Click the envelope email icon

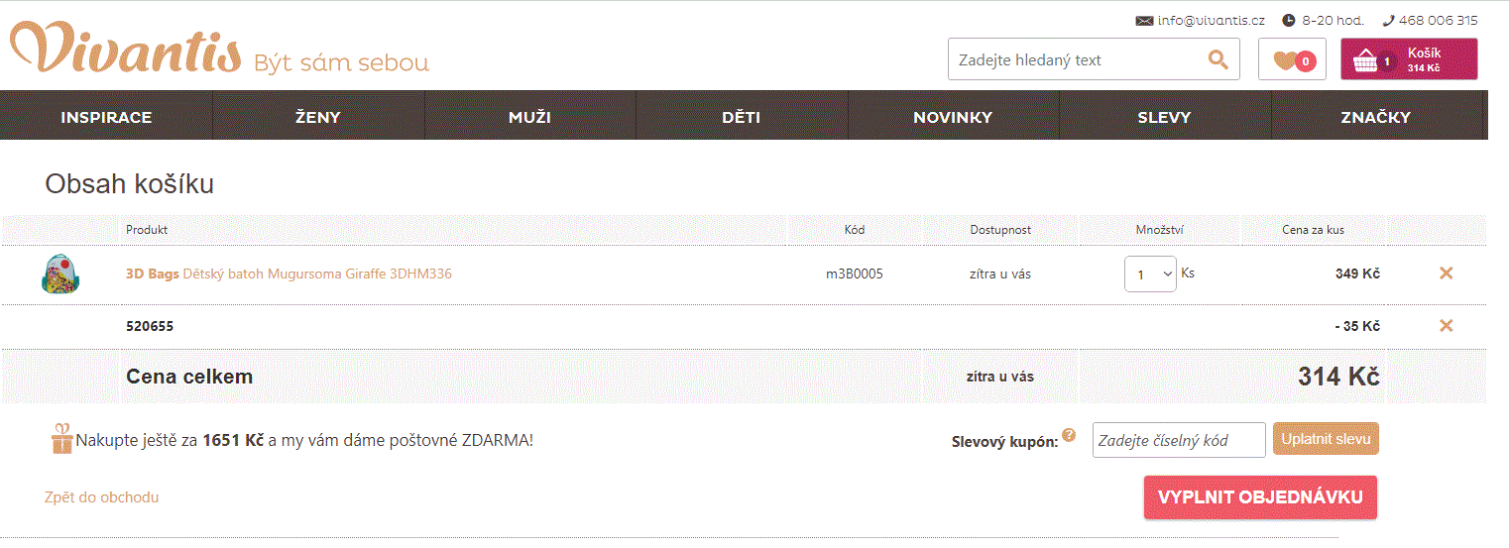click(x=1144, y=20)
